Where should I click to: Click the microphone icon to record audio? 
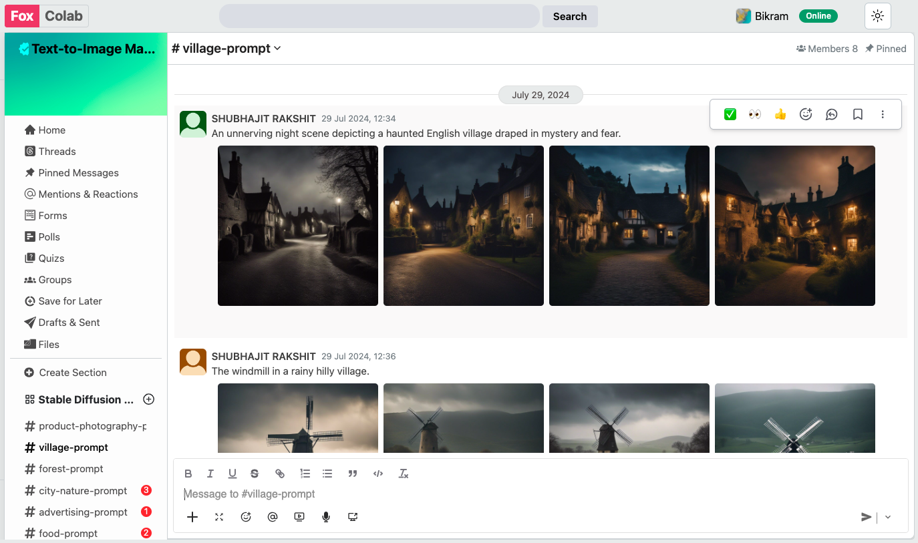(326, 516)
